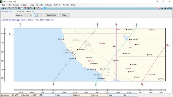Click the Save Chart button

click(x=51, y=15)
